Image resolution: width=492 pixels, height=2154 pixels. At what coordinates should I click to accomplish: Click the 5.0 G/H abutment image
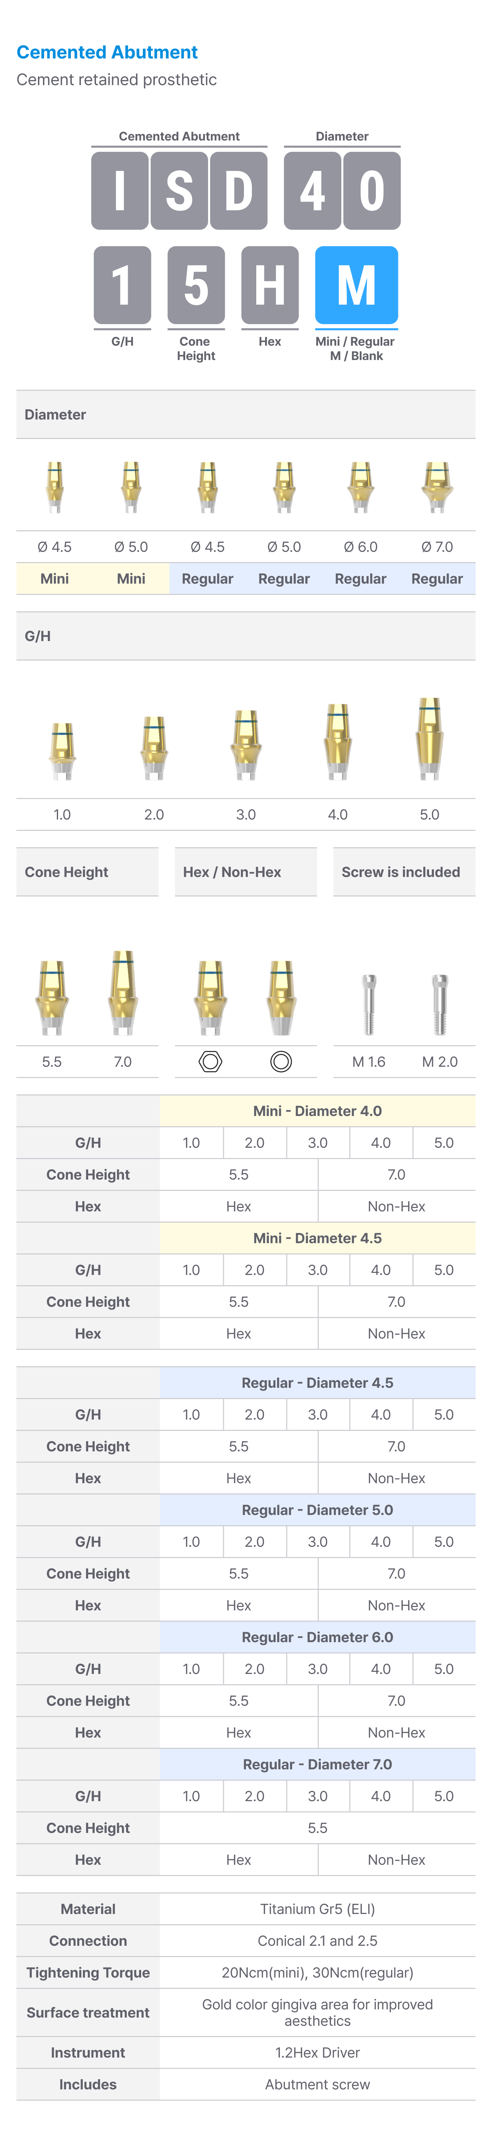429,739
